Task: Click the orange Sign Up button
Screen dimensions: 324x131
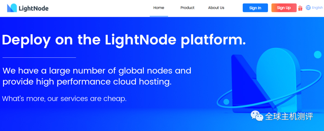Action: click(284, 8)
